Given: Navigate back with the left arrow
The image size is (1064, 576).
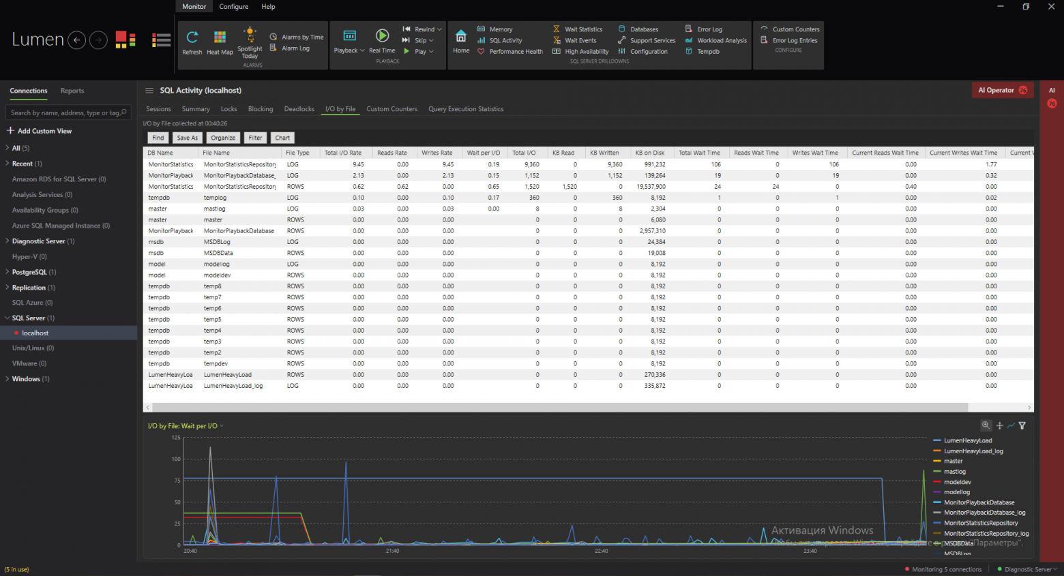Looking at the screenshot, I should 77,40.
